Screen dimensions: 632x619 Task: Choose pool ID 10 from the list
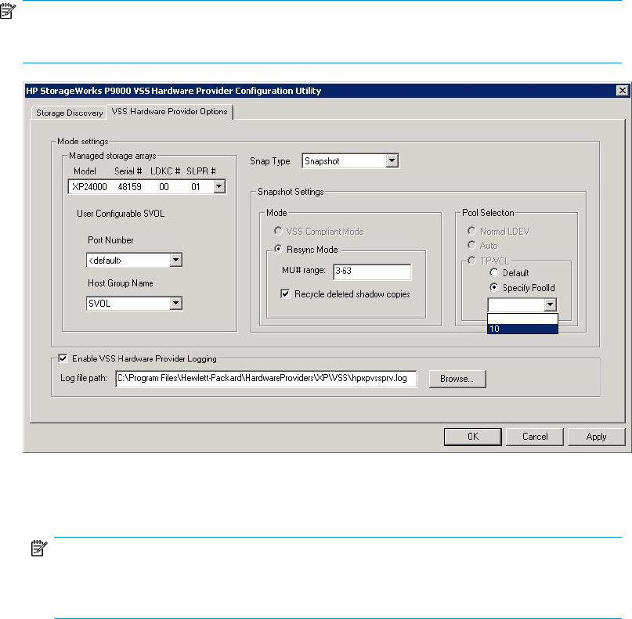coord(522,329)
